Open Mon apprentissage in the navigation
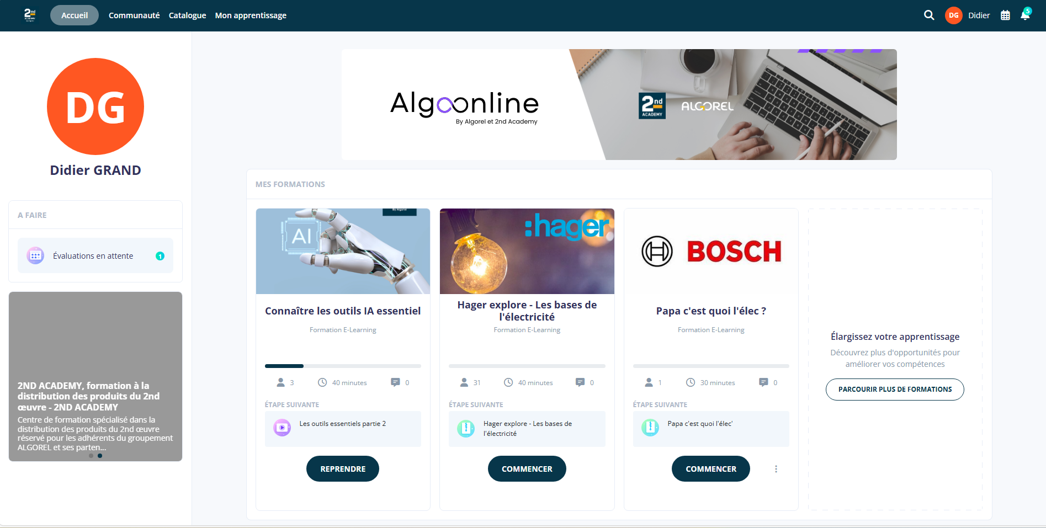The width and height of the screenshot is (1046, 528). [251, 15]
